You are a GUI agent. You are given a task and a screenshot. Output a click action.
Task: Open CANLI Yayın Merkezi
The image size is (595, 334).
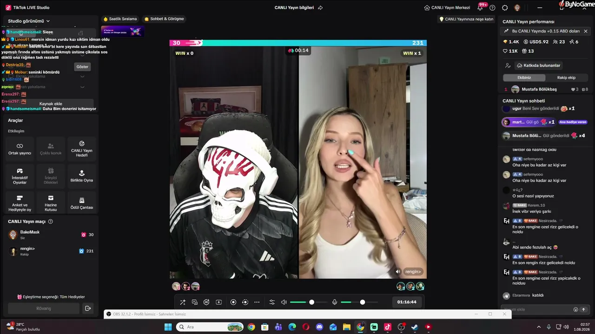point(447,7)
